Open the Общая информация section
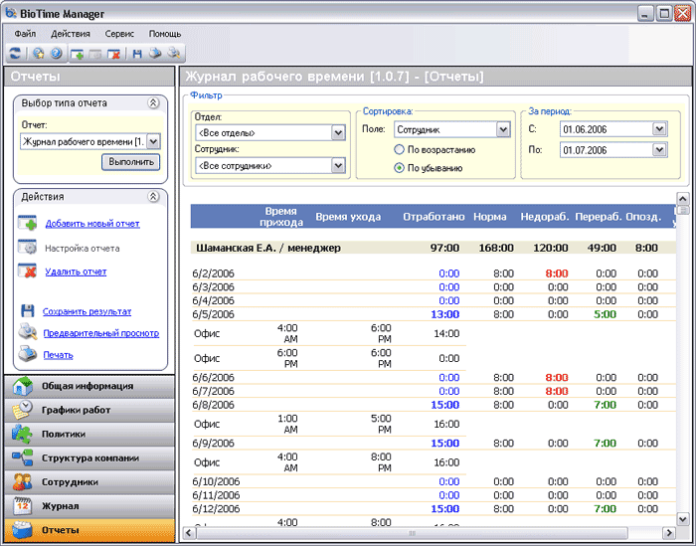This screenshot has height=546, width=696. [x=87, y=386]
